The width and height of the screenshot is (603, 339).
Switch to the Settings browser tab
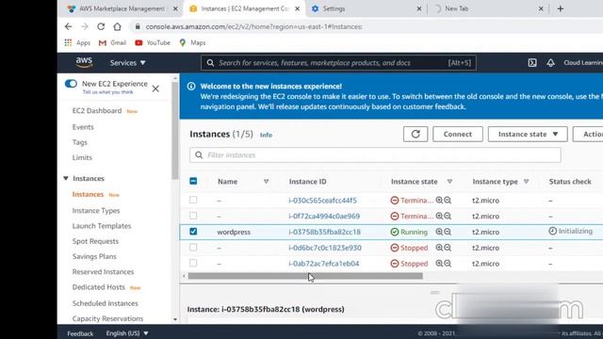[367, 8]
